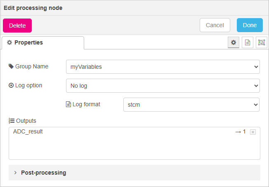Click the list icon next to Outputs
The image size is (269, 187).
pyautogui.click(x=12, y=121)
